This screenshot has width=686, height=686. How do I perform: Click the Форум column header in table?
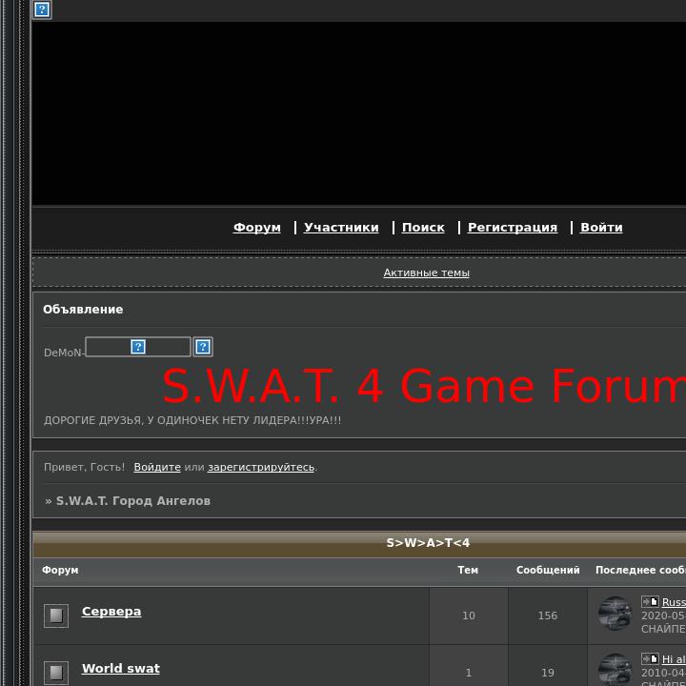click(x=60, y=570)
